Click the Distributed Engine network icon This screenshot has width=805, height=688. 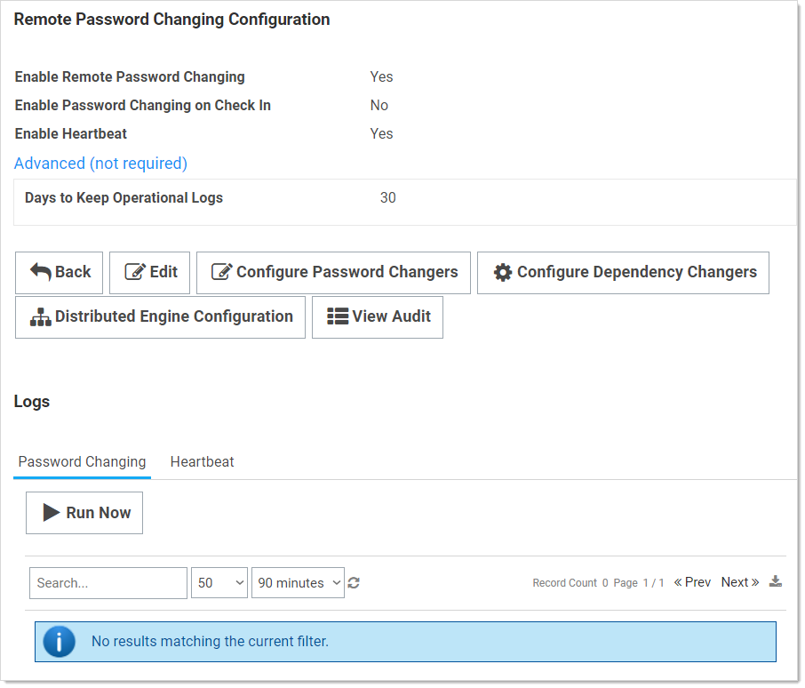pos(41,317)
